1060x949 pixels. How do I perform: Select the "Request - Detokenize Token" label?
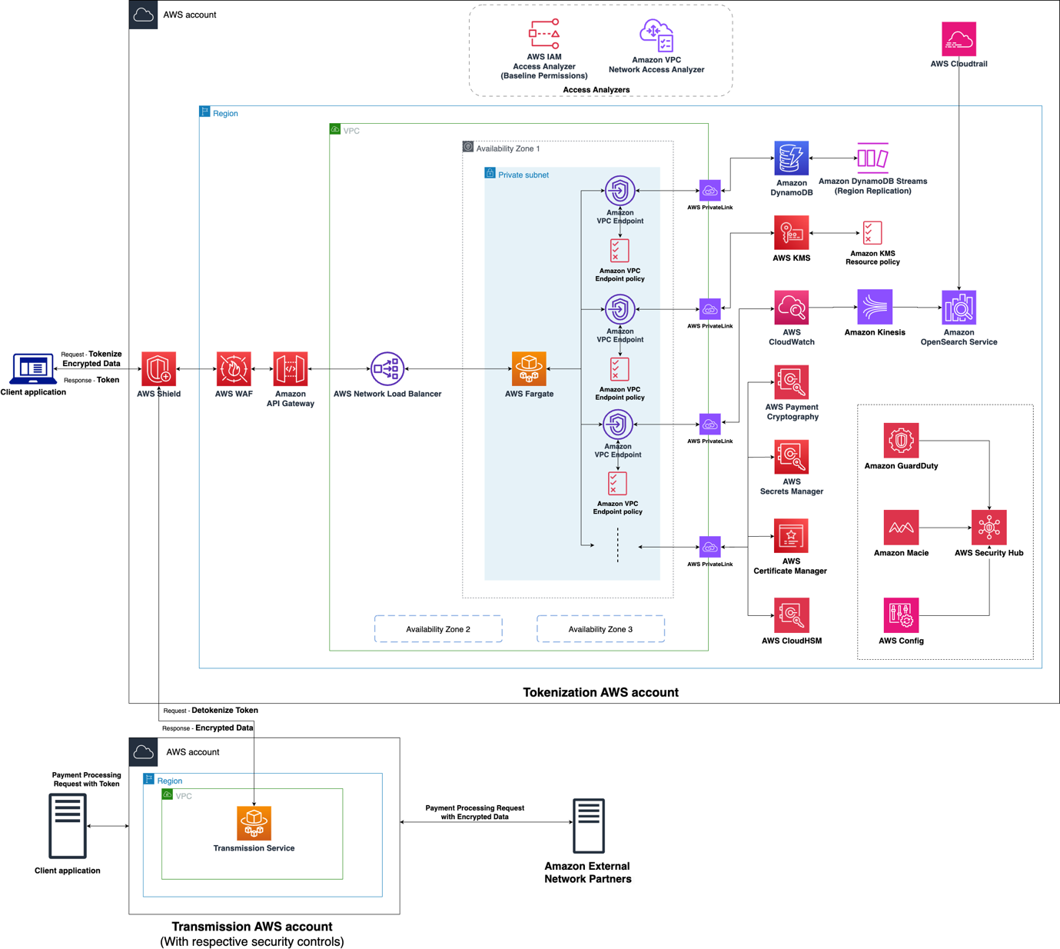click(211, 711)
